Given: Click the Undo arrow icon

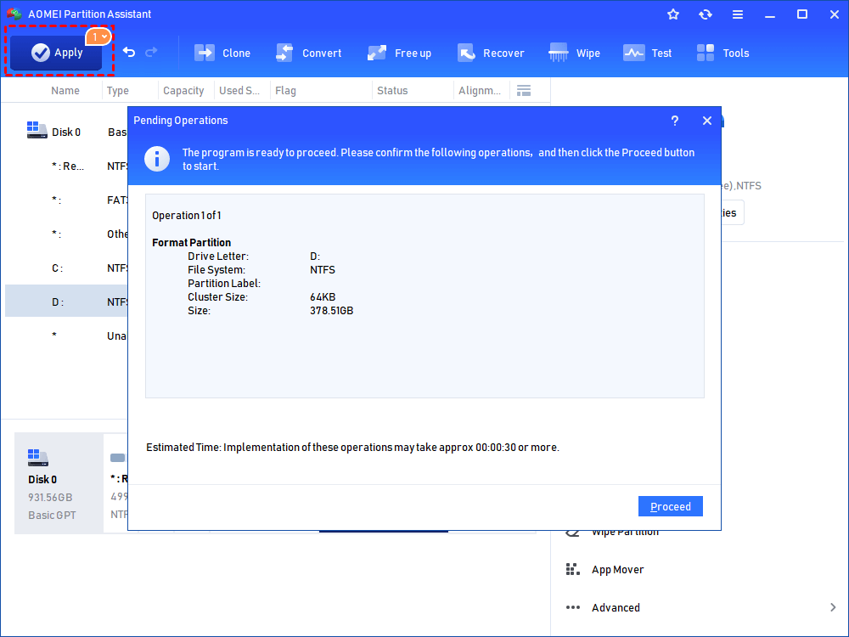Looking at the screenshot, I should pos(129,52).
